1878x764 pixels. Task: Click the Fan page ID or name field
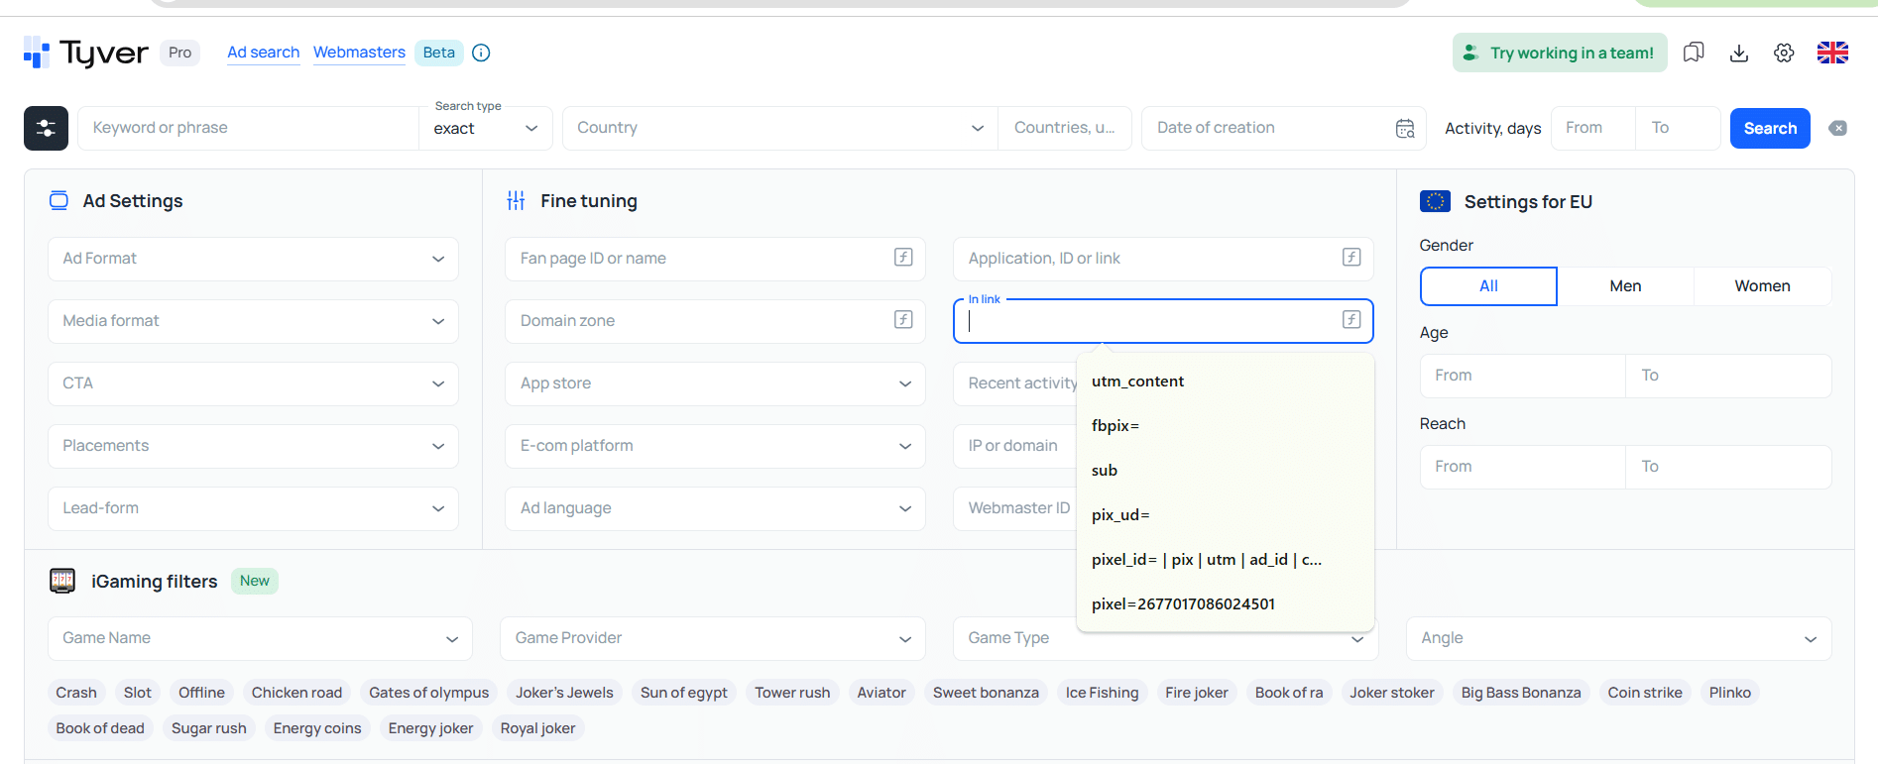[715, 259]
